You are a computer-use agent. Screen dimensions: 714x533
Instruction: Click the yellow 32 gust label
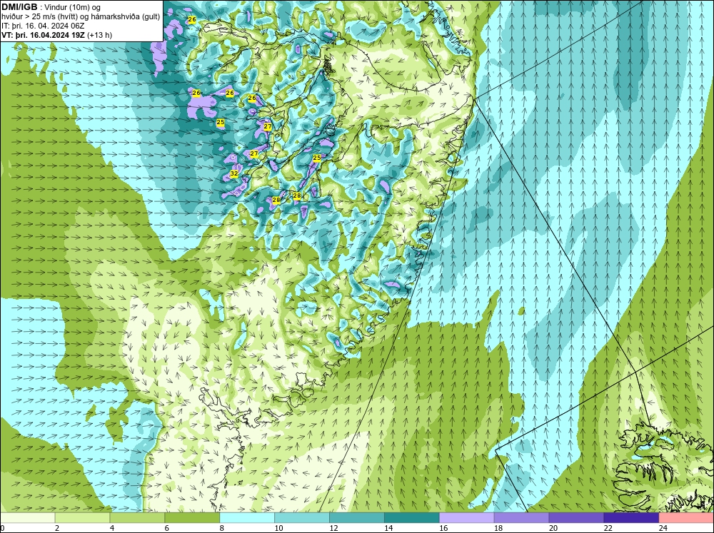coord(234,173)
